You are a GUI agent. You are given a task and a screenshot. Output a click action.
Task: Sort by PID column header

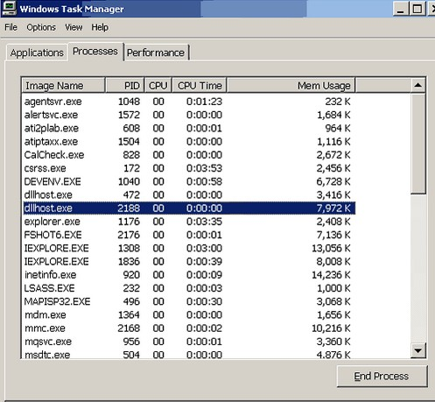tap(125, 86)
